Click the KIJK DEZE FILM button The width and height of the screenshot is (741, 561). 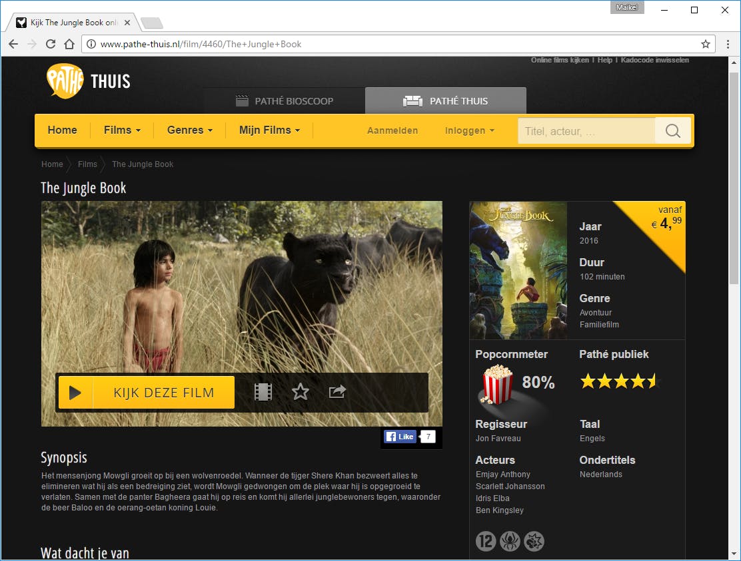pyautogui.click(x=145, y=392)
